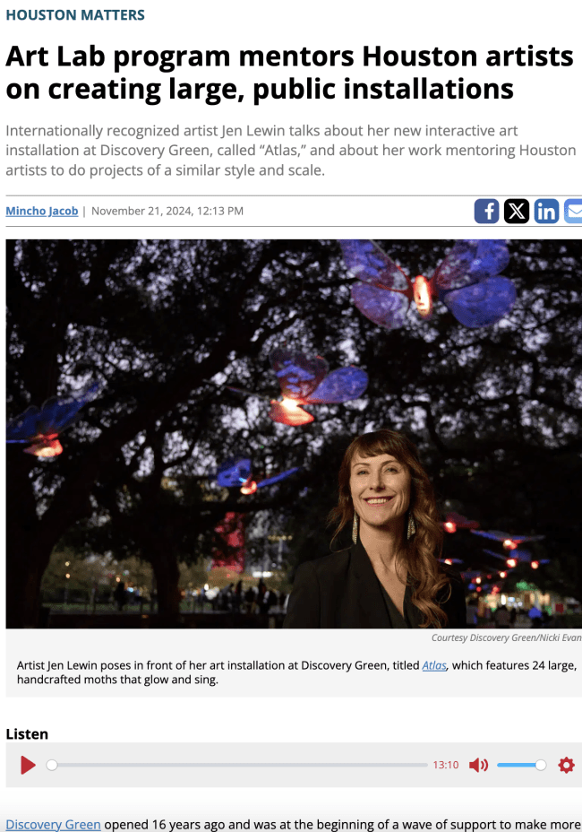Viewport: 582px width, 832px height.
Task: Click the 13:10 audio duration label
Action: pyautogui.click(x=445, y=765)
